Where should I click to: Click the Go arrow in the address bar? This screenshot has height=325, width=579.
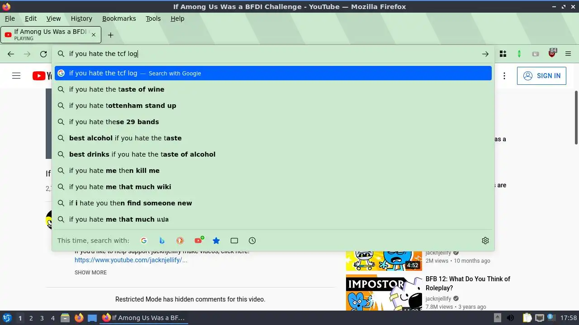tap(485, 54)
